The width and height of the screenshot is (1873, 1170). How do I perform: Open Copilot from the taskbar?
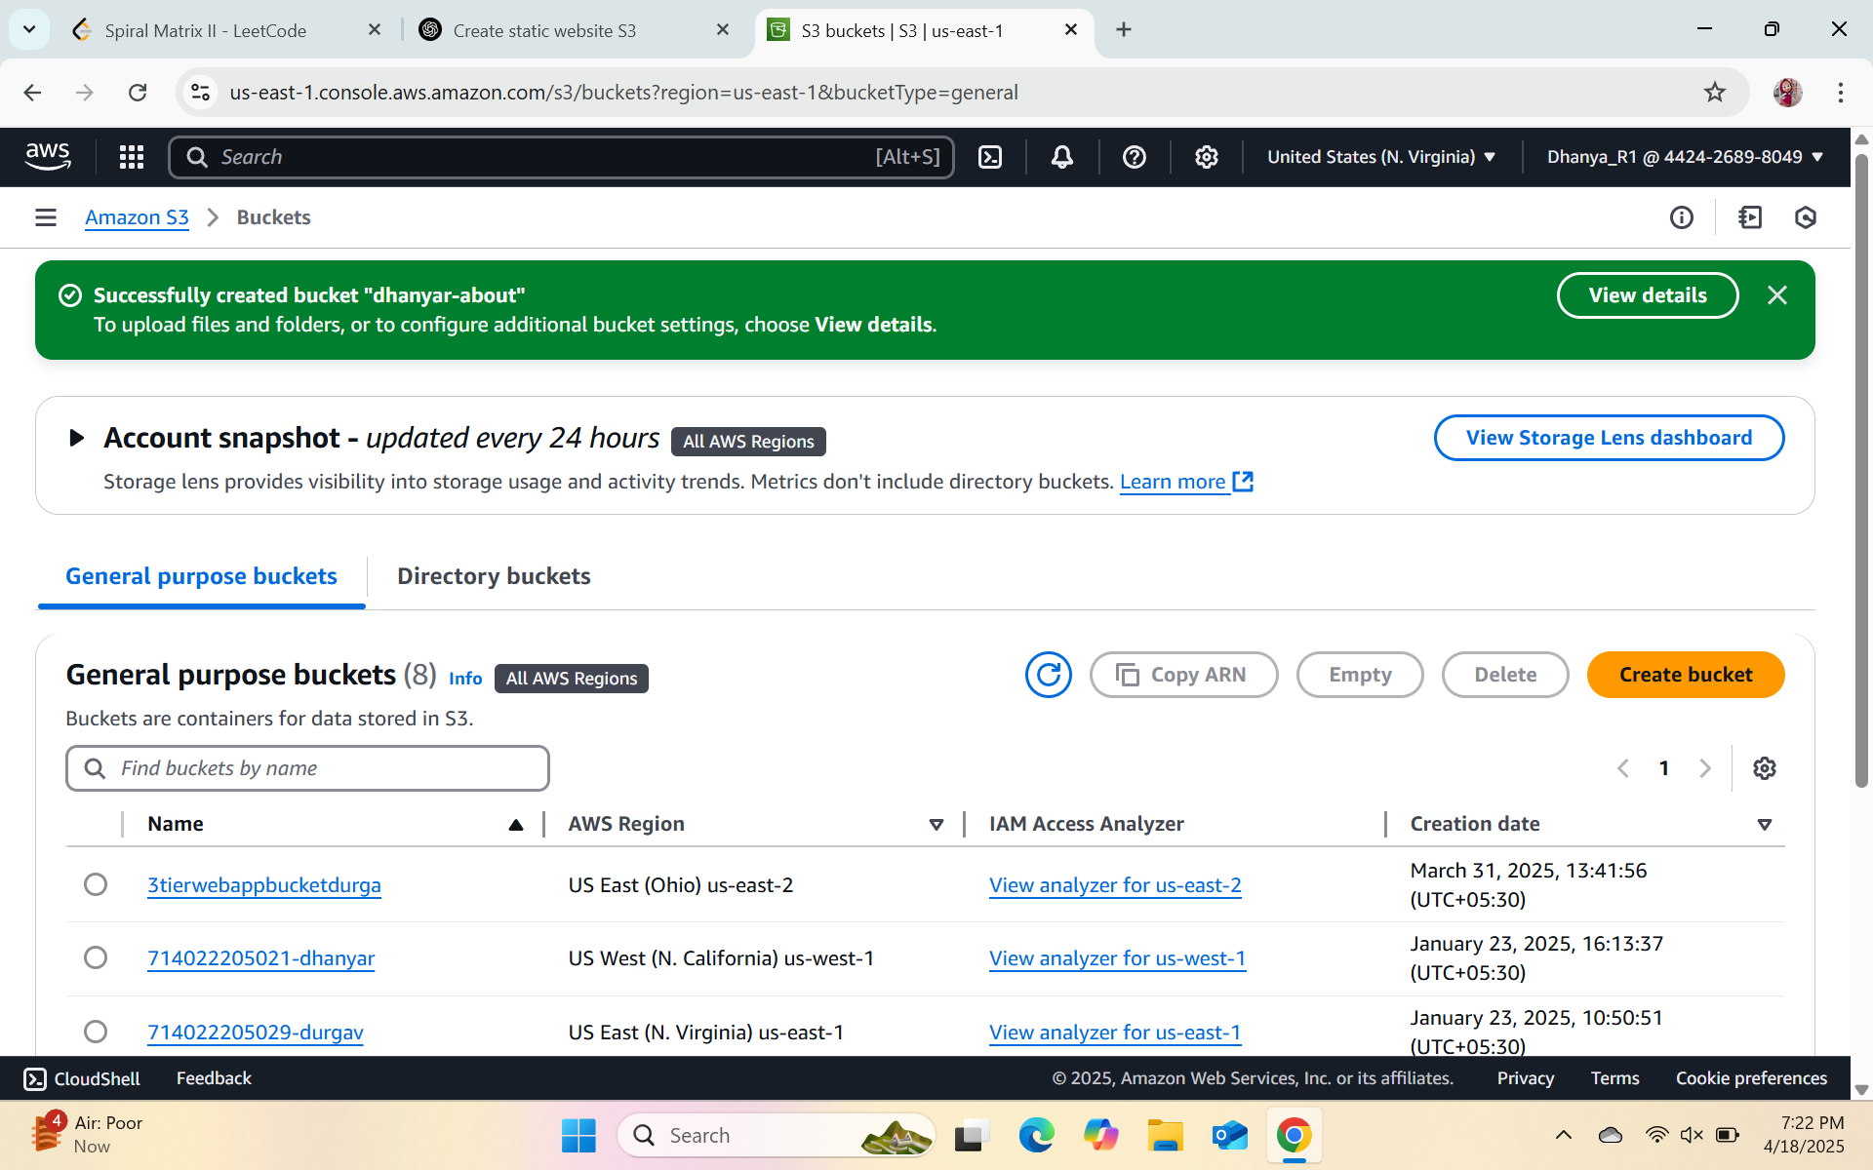pyautogui.click(x=1100, y=1135)
